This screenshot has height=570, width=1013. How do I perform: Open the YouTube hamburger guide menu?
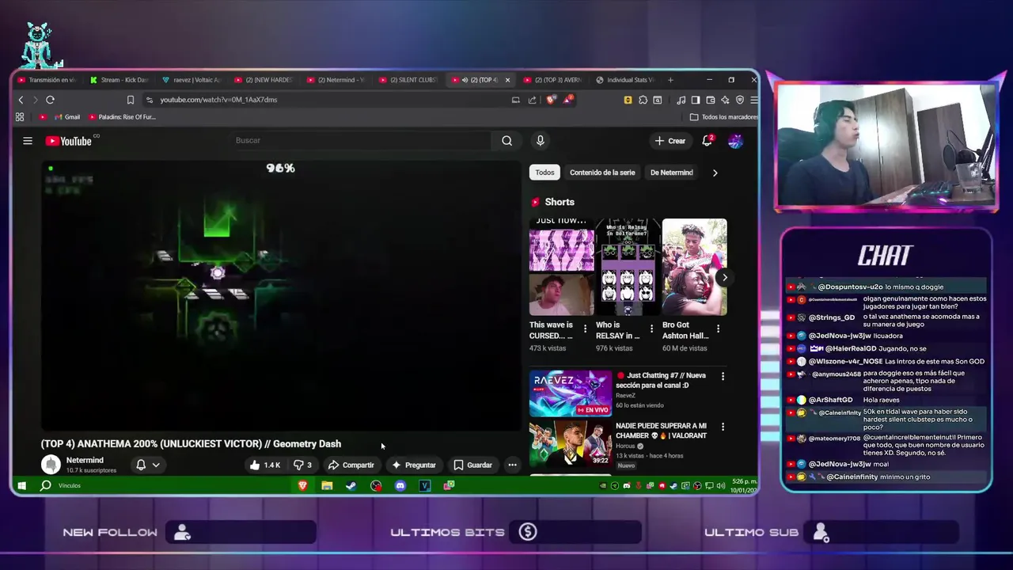(28, 141)
